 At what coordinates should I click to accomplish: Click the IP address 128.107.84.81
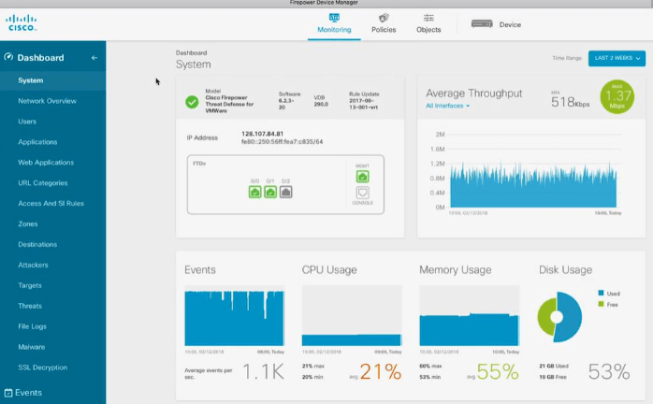pyautogui.click(x=262, y=134)
